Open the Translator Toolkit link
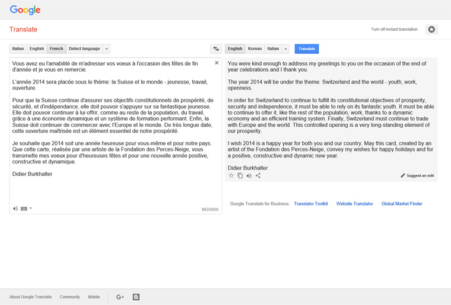 coord(311,204)
